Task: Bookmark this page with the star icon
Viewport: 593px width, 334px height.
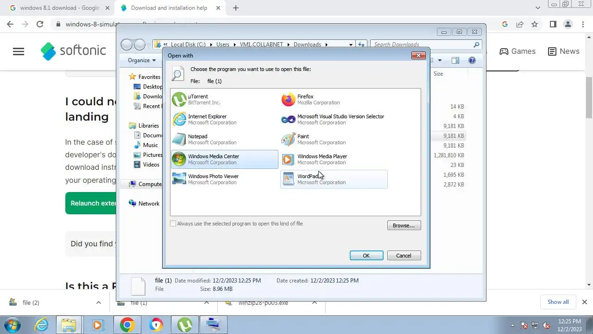Action: (x=535, y=24)
